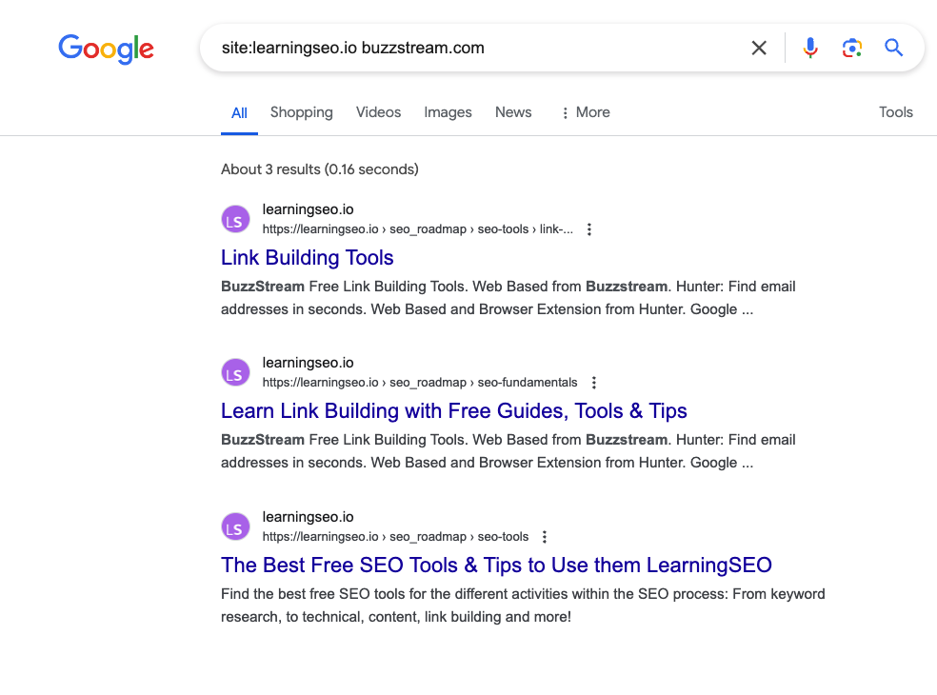Click the Tools option to filter results
This screenshot has height=695, width=937.
point(895,112)
